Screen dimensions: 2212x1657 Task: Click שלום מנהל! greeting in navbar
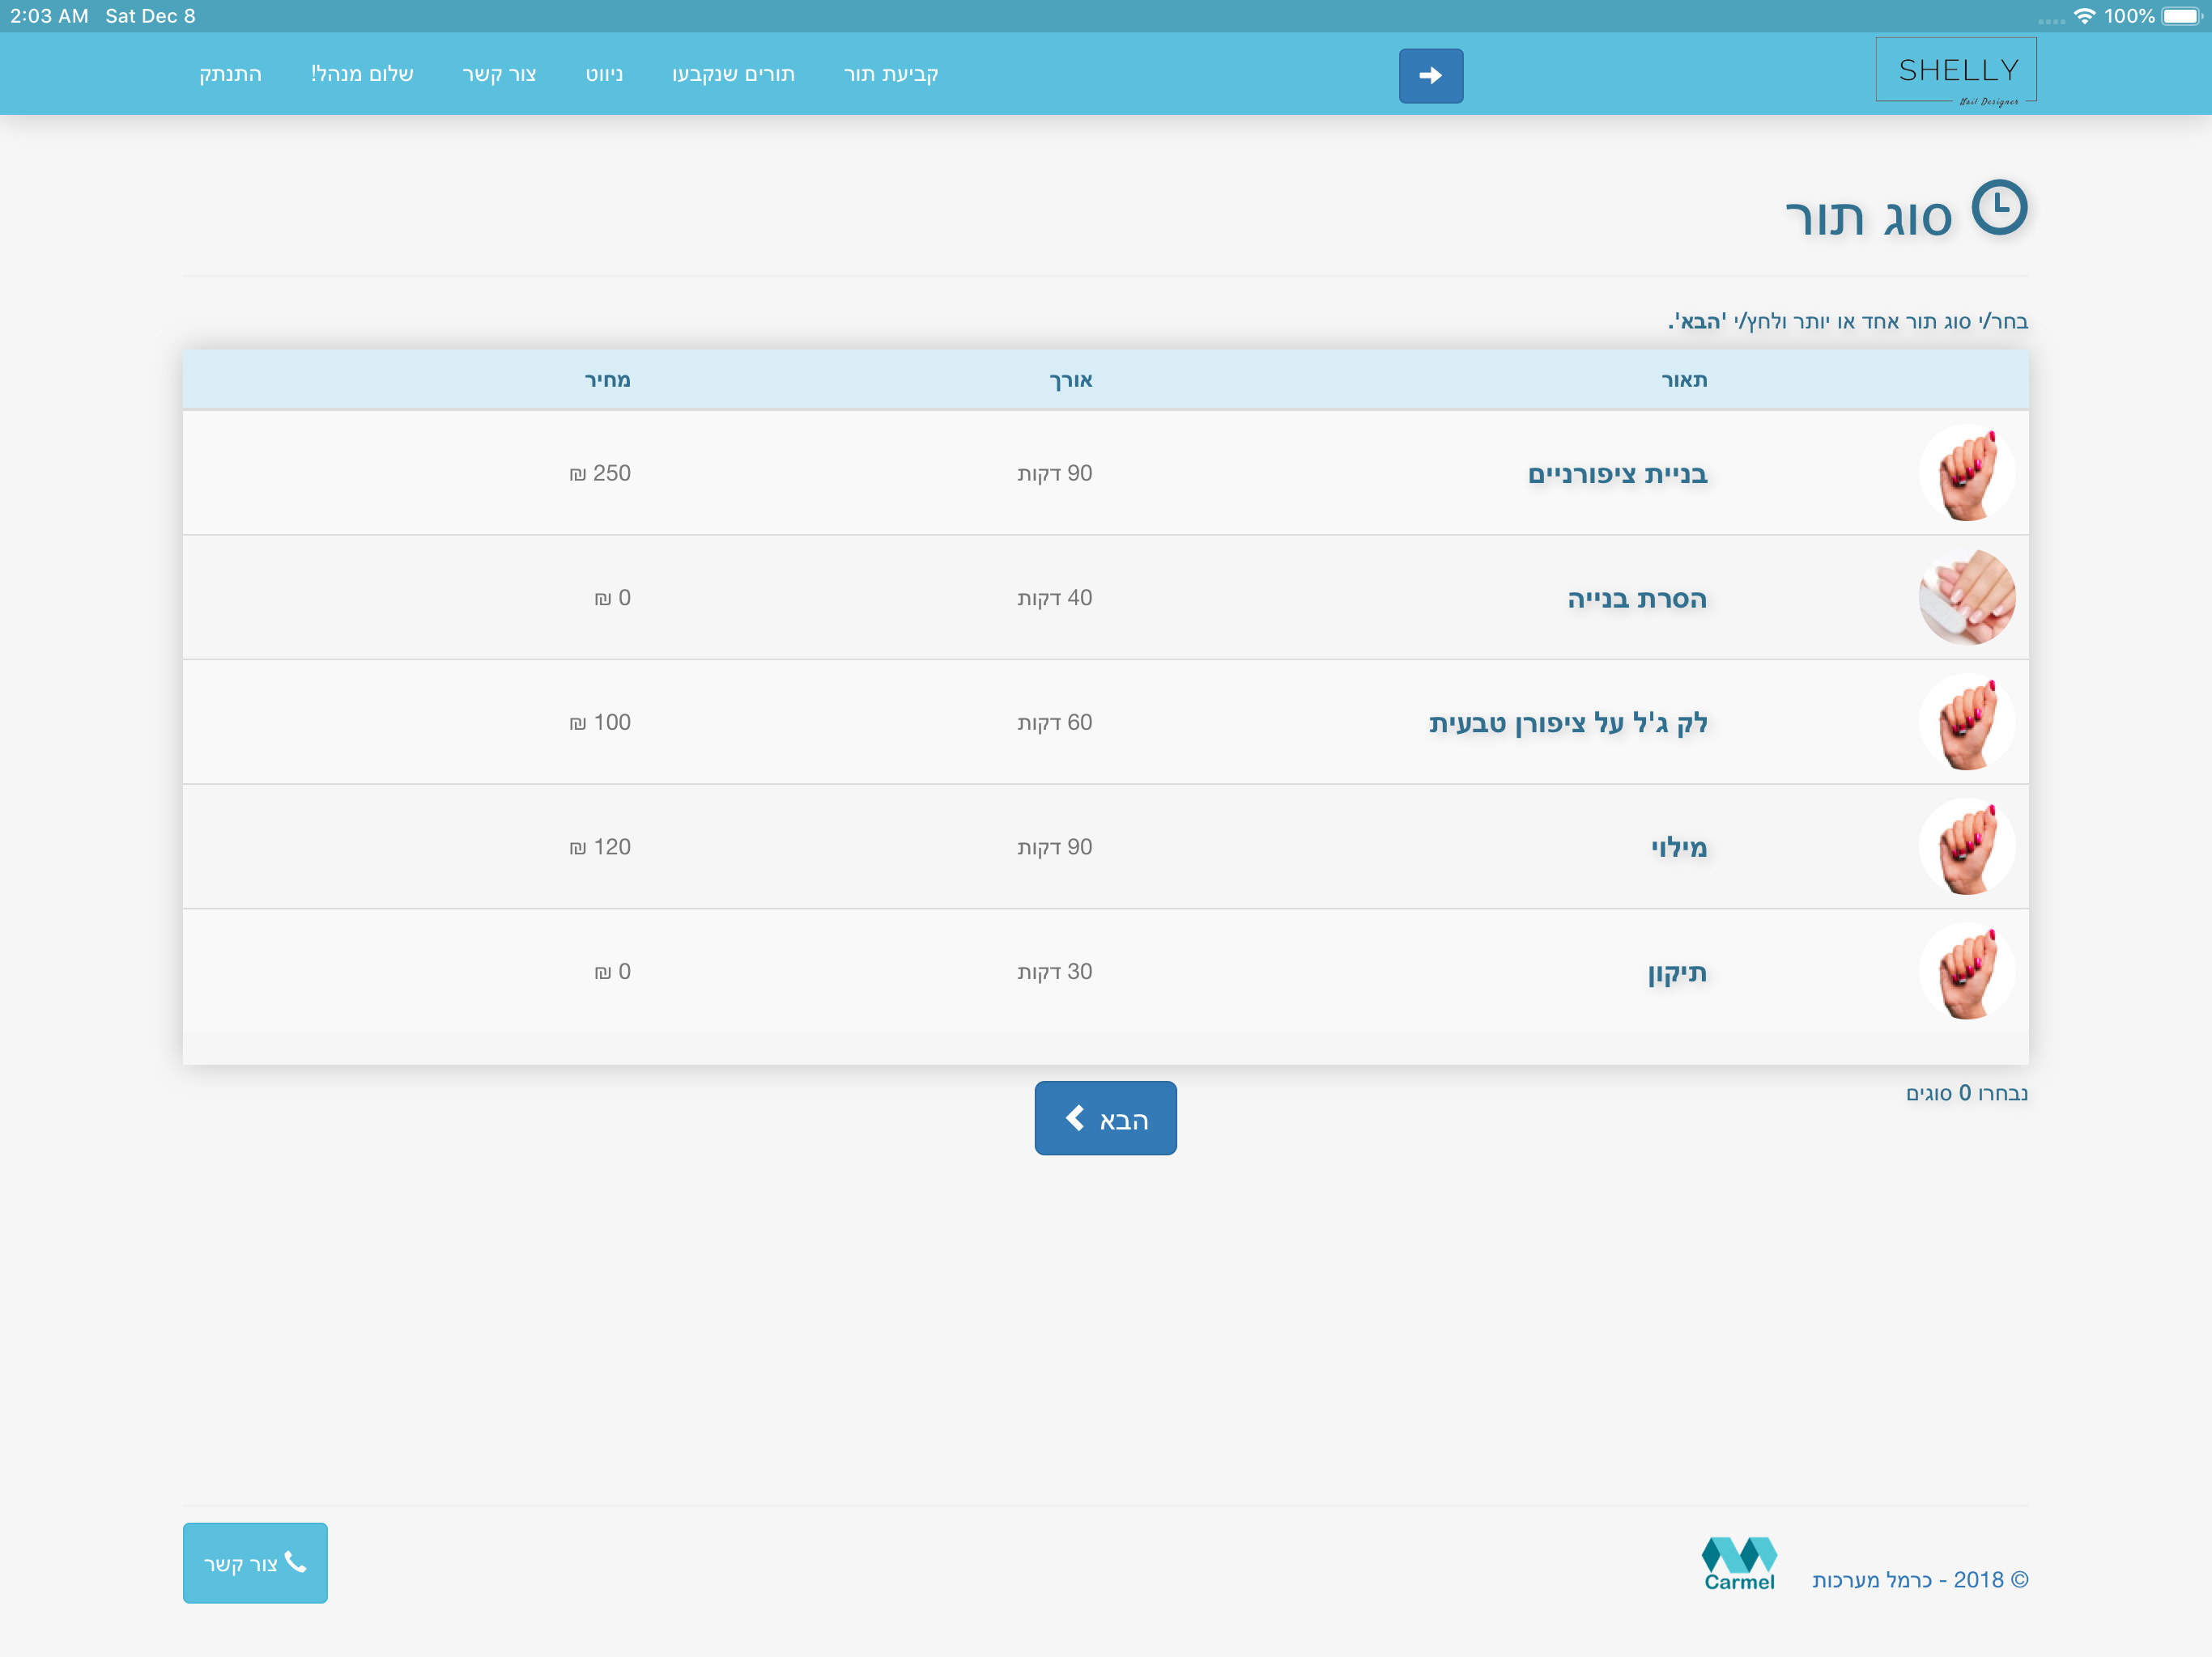pyautogui.click(x=361, y=74)
